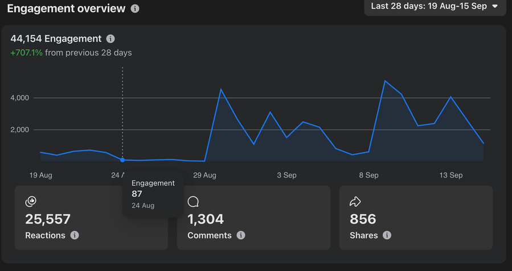Click the 8 Sep axis label
The height and width of the screenshot is (271, 512).
click(368, 175)
